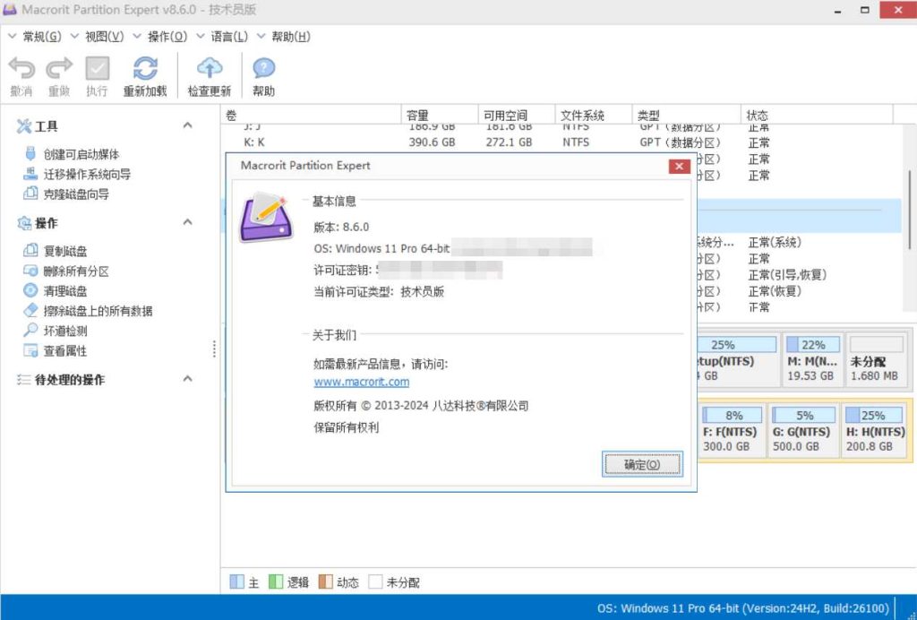Click the 正常(引导,恢复) status cell
The image size is (917, 620).
click(787, 275)
